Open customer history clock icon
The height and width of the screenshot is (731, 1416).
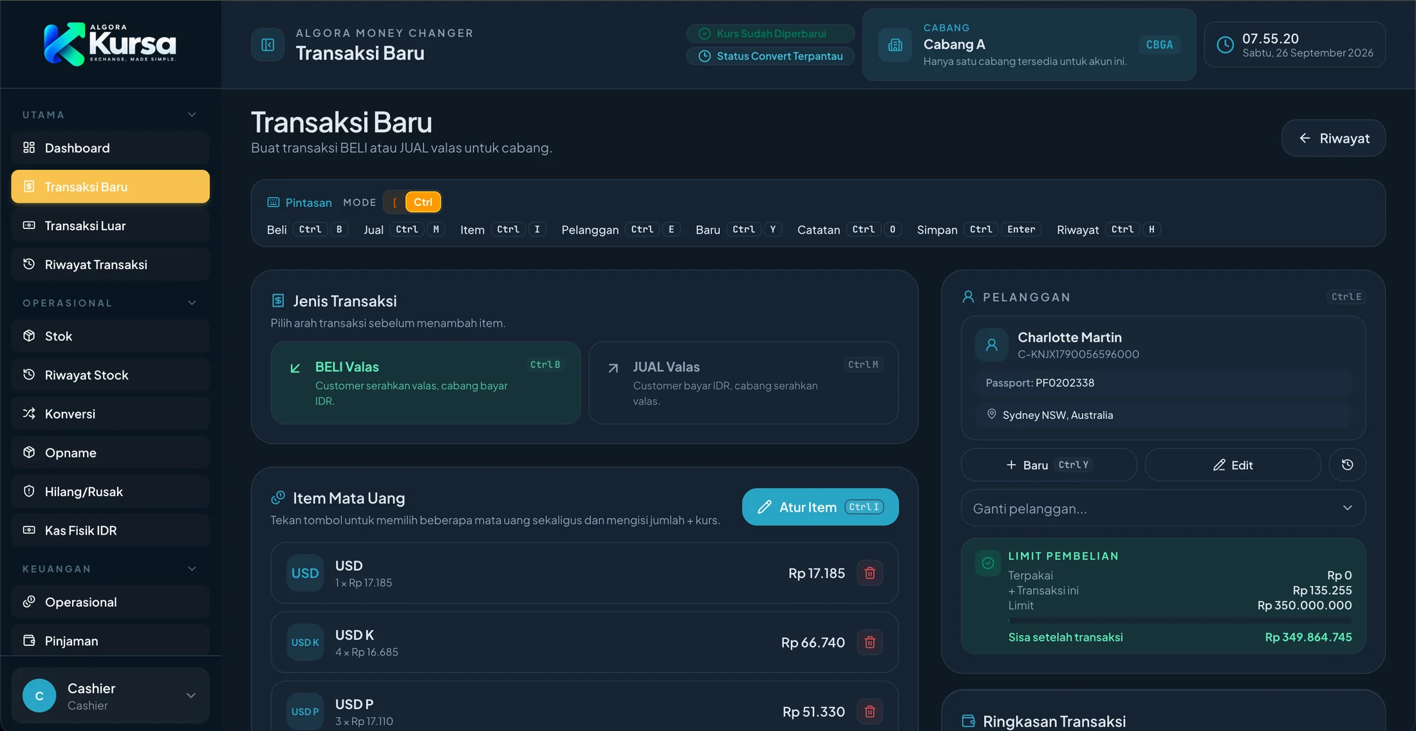[1347, 465]
